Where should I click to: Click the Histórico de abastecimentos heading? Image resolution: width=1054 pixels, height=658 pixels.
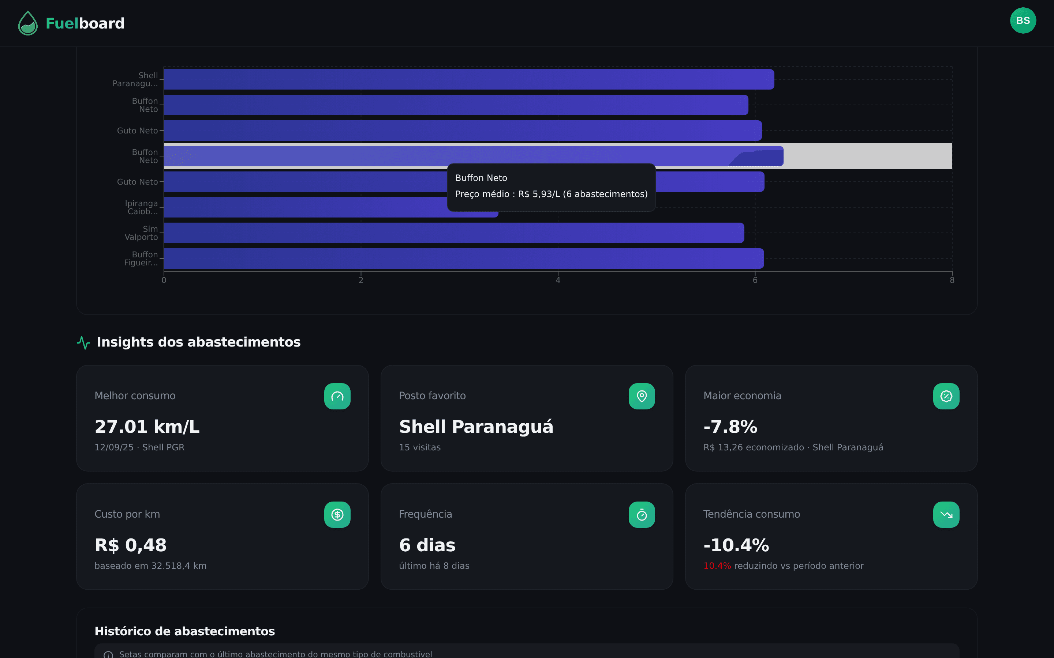tap(185, 631)
